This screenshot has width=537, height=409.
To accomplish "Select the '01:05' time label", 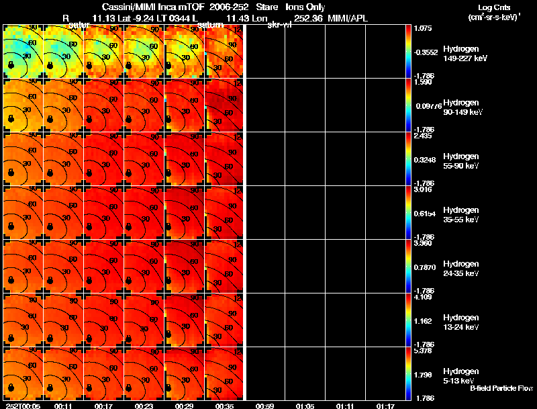I will [305, 406].
